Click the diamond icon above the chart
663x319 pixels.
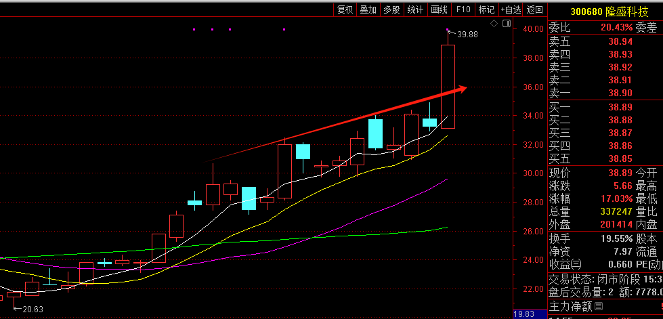pos(494,24)
